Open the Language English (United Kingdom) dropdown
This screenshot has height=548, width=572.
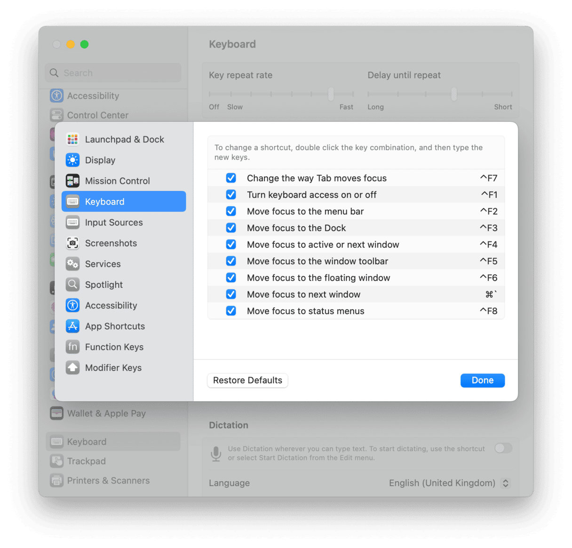click(505, 483)
